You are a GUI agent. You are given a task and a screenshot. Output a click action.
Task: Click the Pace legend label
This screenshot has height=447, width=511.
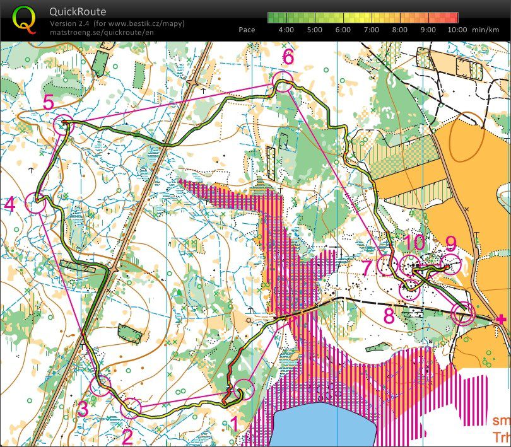pyautogui.click(x=247, y=30)
